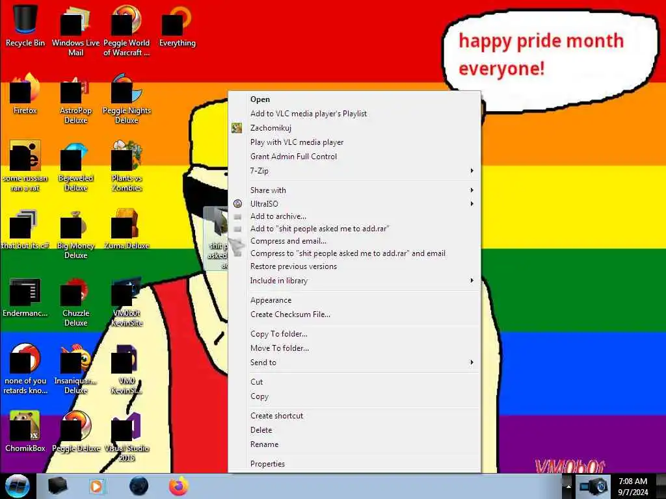Launch Firefox from the taskbar
The image size is (666, 499).
[179, 486]
